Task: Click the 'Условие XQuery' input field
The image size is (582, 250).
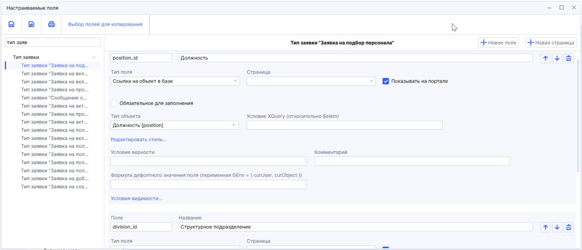Action: pyautogui.click(x=344, y=125)
